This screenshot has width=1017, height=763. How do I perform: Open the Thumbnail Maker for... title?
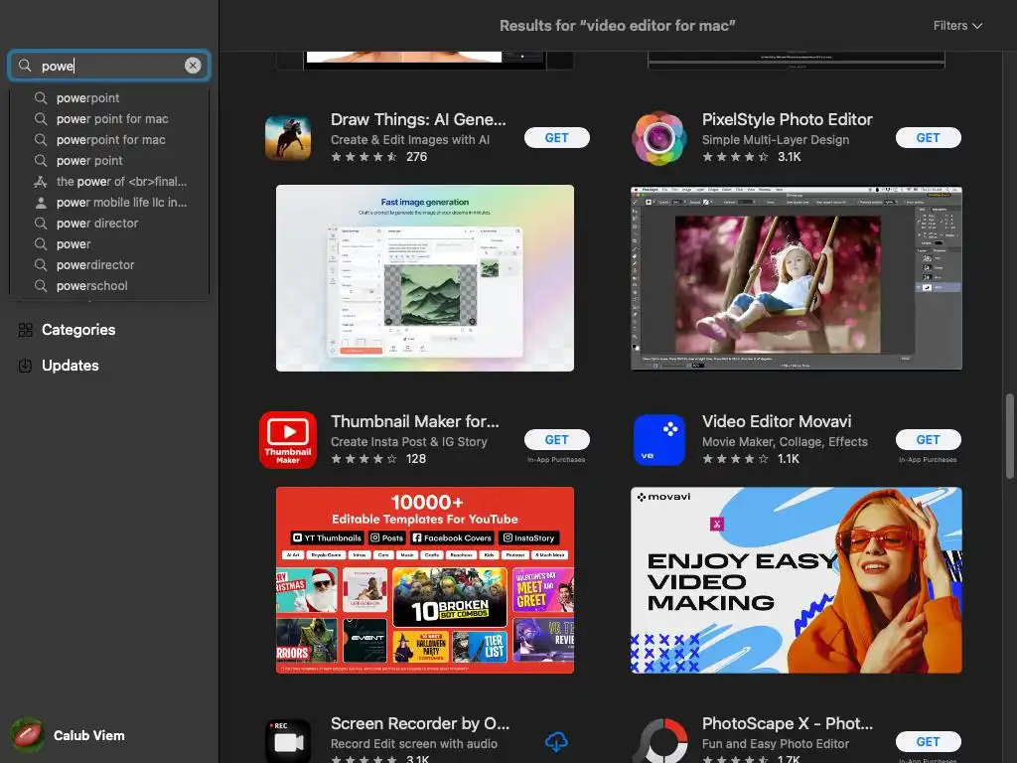pos(415,421)
